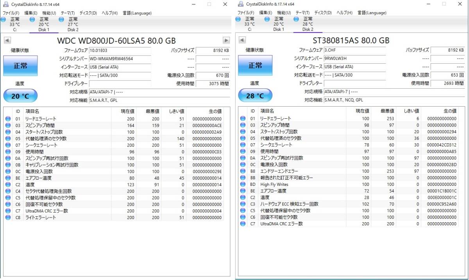This screenshot has width=469, height=280.
Task: Open ヘルプ(H) menu in left window
Action: click(x=109, y=13)
